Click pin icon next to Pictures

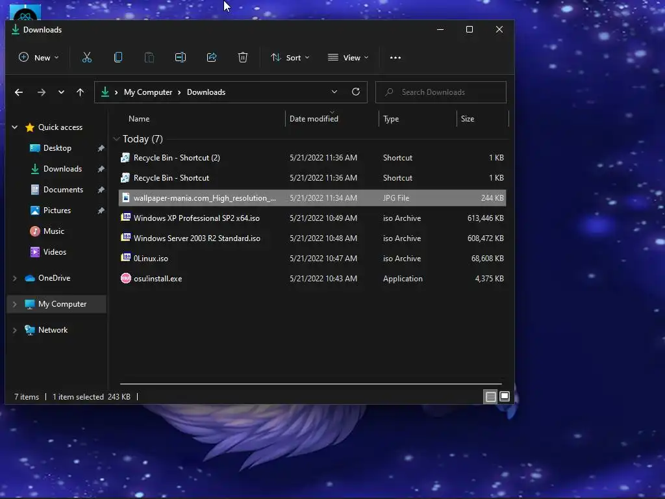point(101,211)
